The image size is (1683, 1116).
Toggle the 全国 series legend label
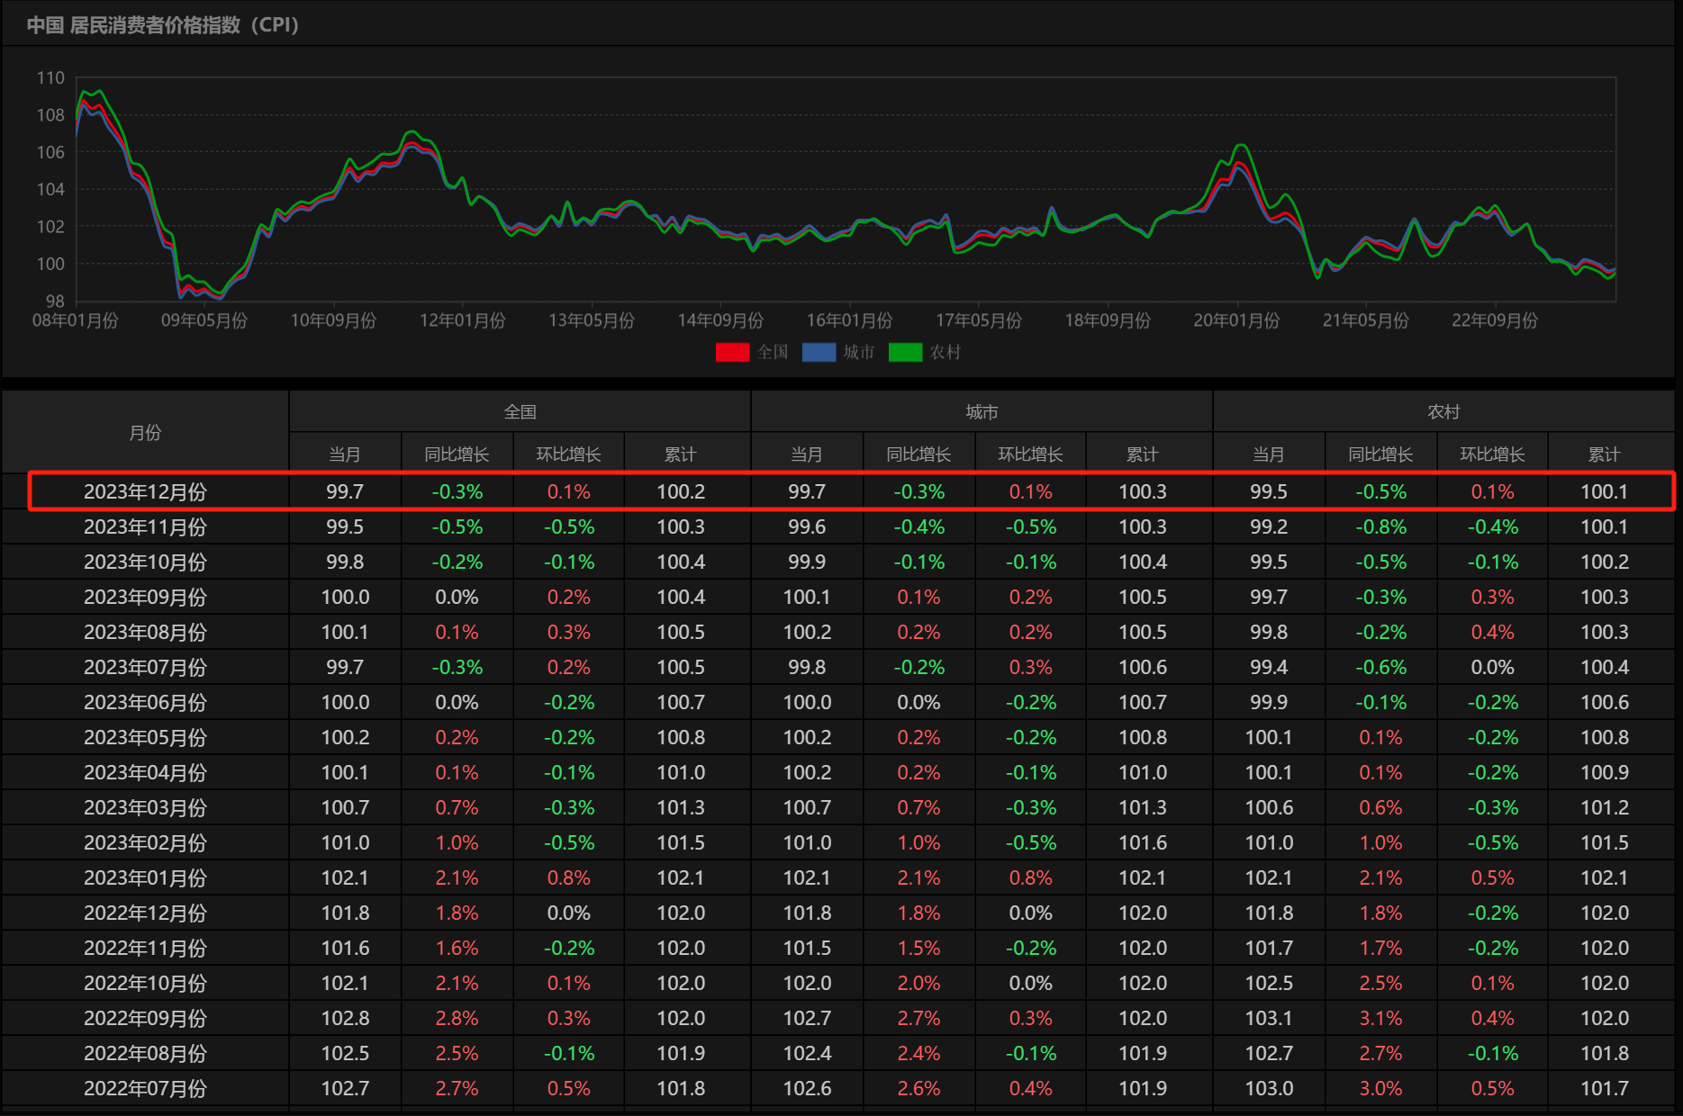point(773,352)
